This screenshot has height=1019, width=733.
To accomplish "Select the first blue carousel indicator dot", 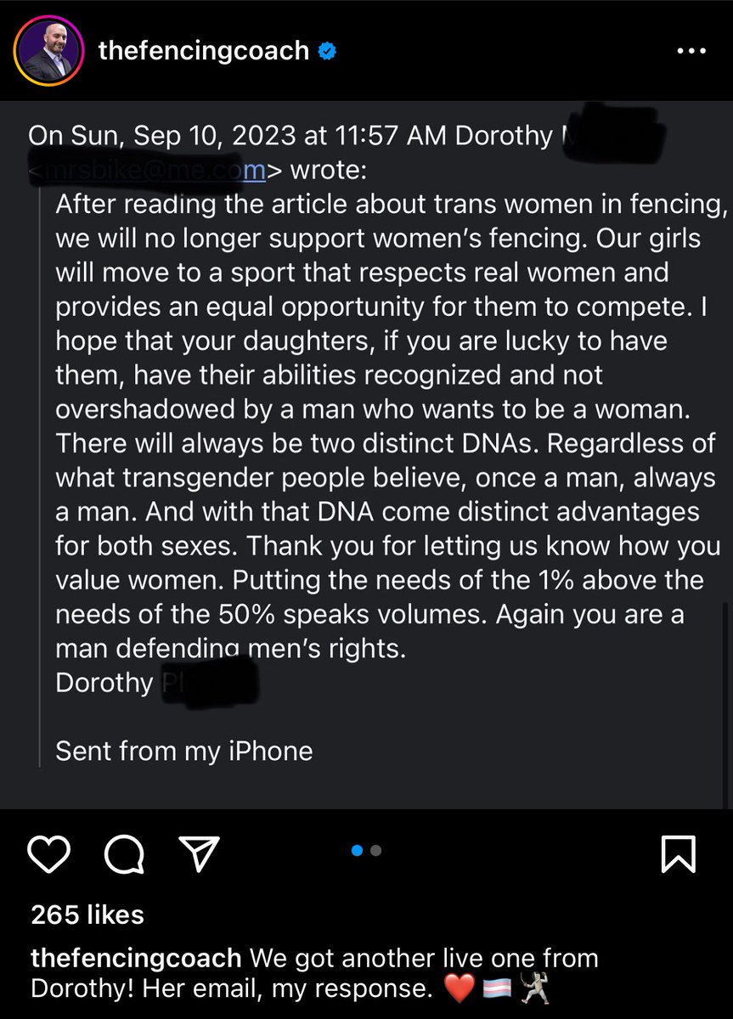I will click(358, 850).
